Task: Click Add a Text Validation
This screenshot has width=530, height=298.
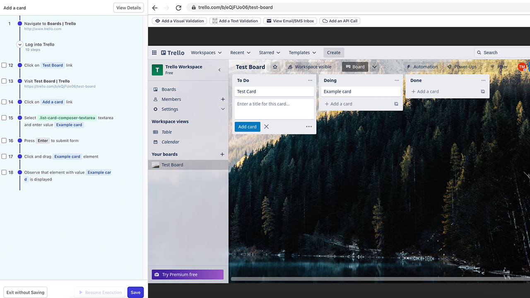Action: 235,21
